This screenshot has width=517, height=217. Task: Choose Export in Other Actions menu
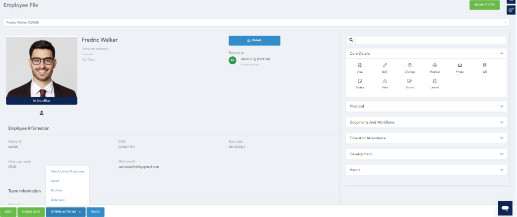[x=55, y=181]
